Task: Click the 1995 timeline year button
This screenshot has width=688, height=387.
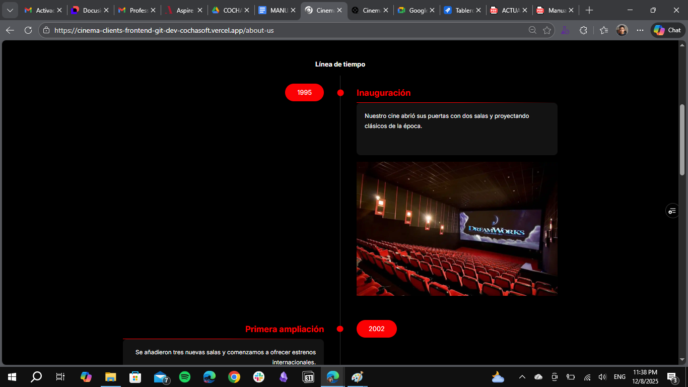Action: click(304, 92)
